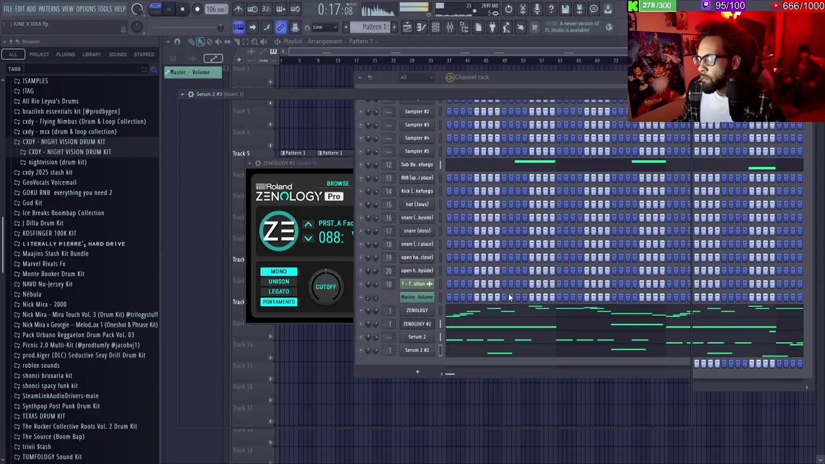Viewport: 825px width, 464px height.
Task: Mute the hat (Jaws) channel
Action: click(x=361, y=204)
